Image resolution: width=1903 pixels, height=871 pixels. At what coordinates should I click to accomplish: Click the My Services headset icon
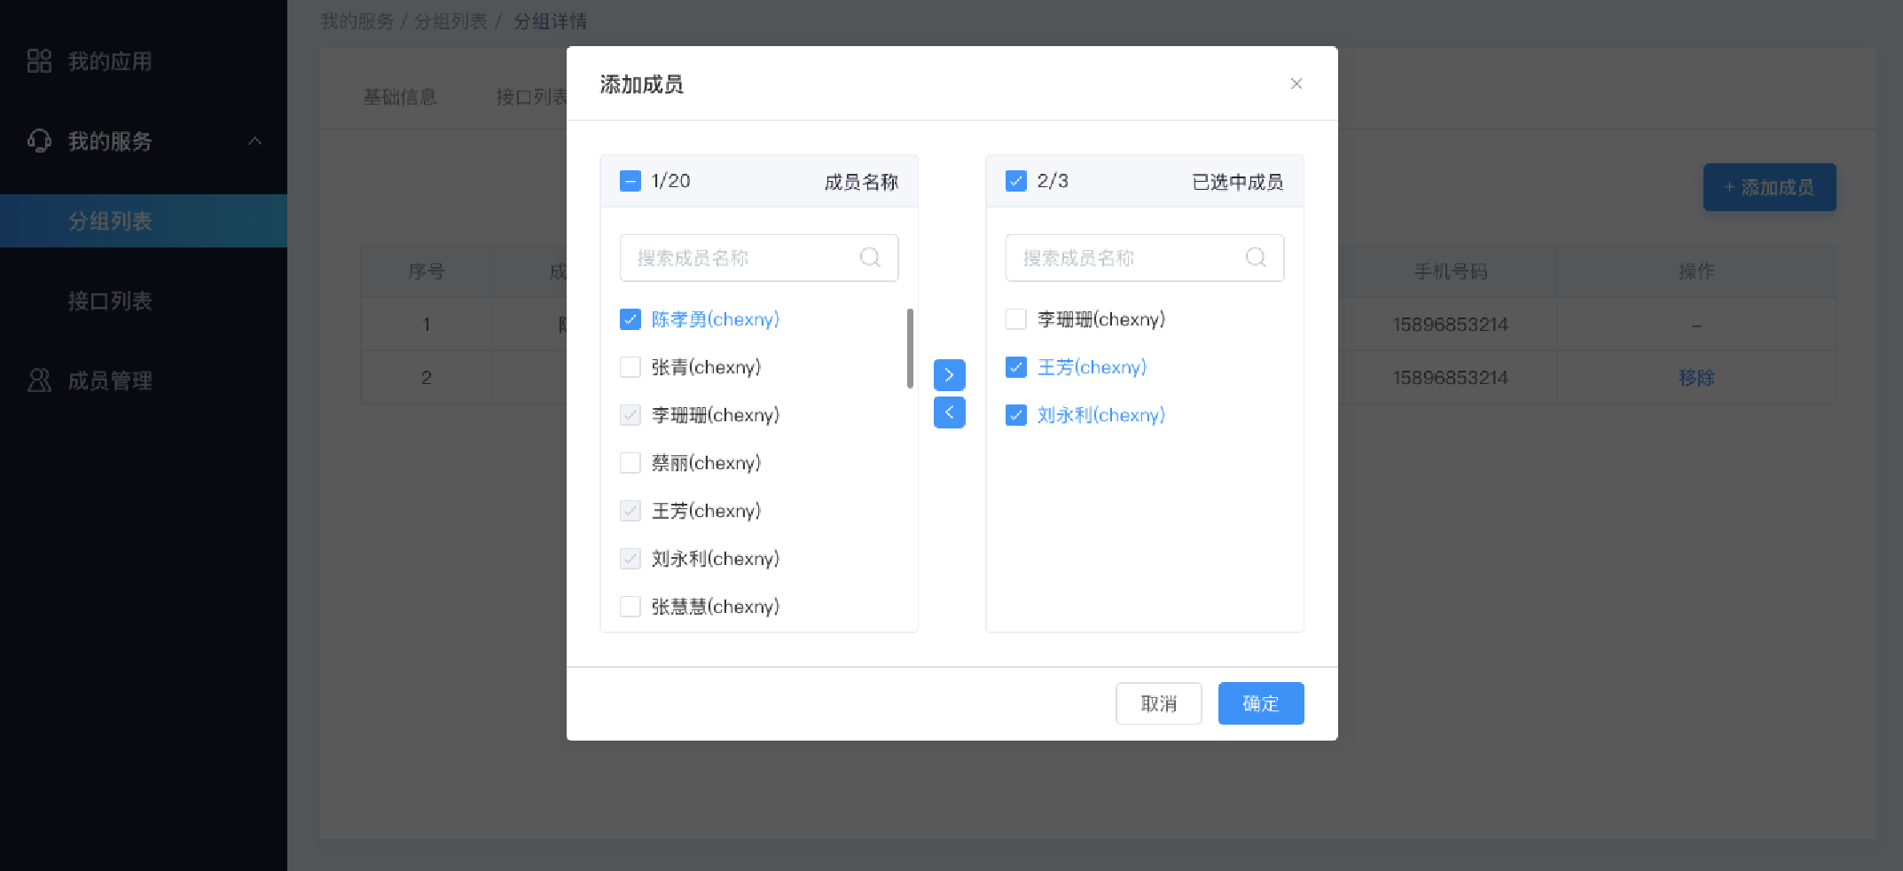pyautogui.click(x=39, y=141)
